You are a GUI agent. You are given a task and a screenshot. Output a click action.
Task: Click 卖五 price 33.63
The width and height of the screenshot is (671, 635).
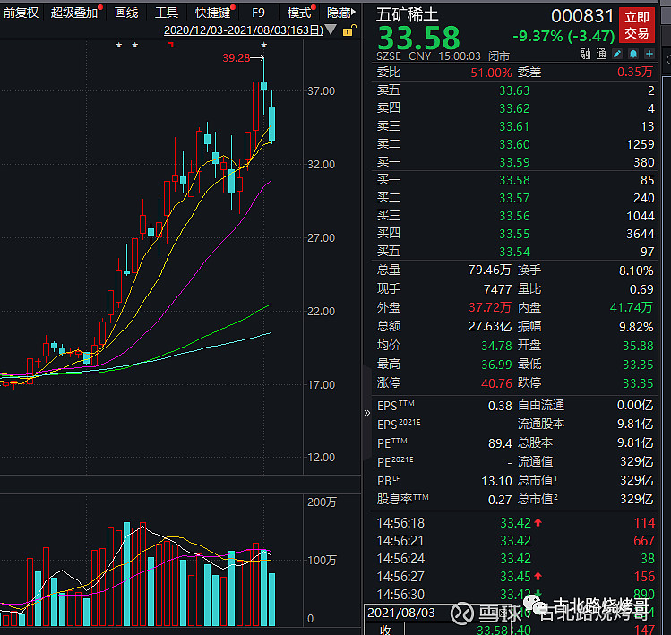514,90
